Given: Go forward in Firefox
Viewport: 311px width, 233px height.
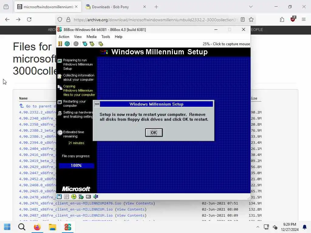Looking at the screenshot, I should pyautogui.click(x=18, y=19).
